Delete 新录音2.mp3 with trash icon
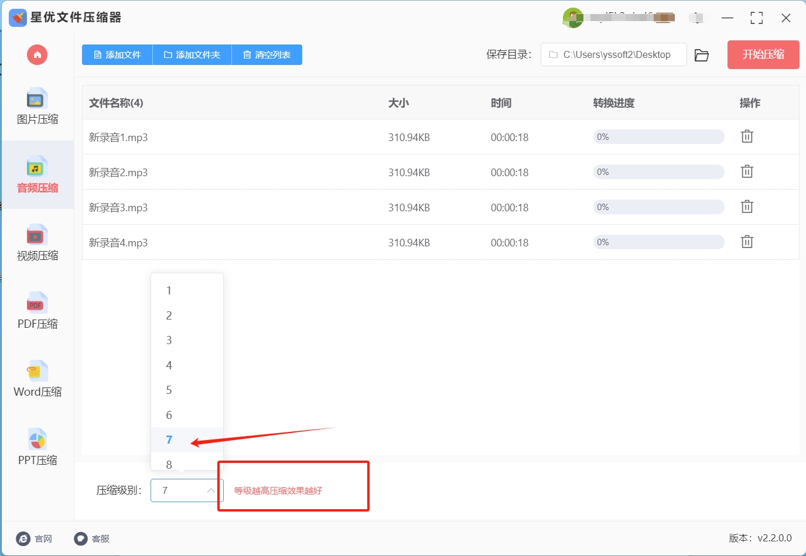 (x=747, y=171)
